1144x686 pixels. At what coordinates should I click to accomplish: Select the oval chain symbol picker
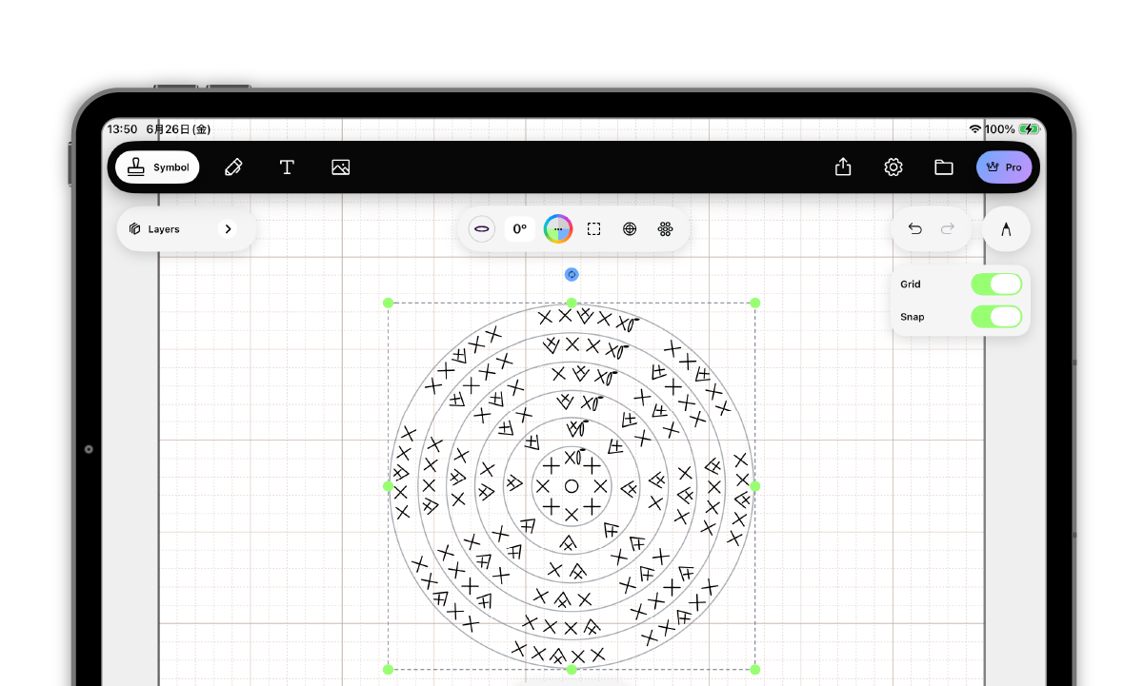click(482, 229)
